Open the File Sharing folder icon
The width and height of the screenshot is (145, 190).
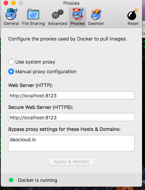(33, 15)
